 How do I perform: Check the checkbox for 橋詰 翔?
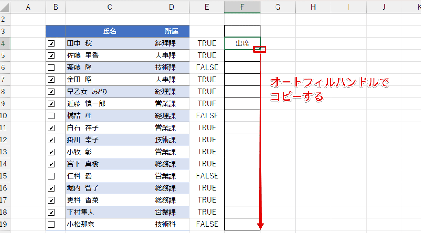tap(51, 116)
